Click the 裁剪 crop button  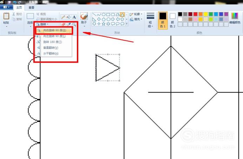41,14
